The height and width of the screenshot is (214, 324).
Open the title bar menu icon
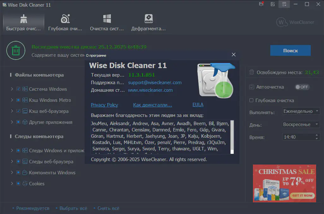click(x=284, y=4)
